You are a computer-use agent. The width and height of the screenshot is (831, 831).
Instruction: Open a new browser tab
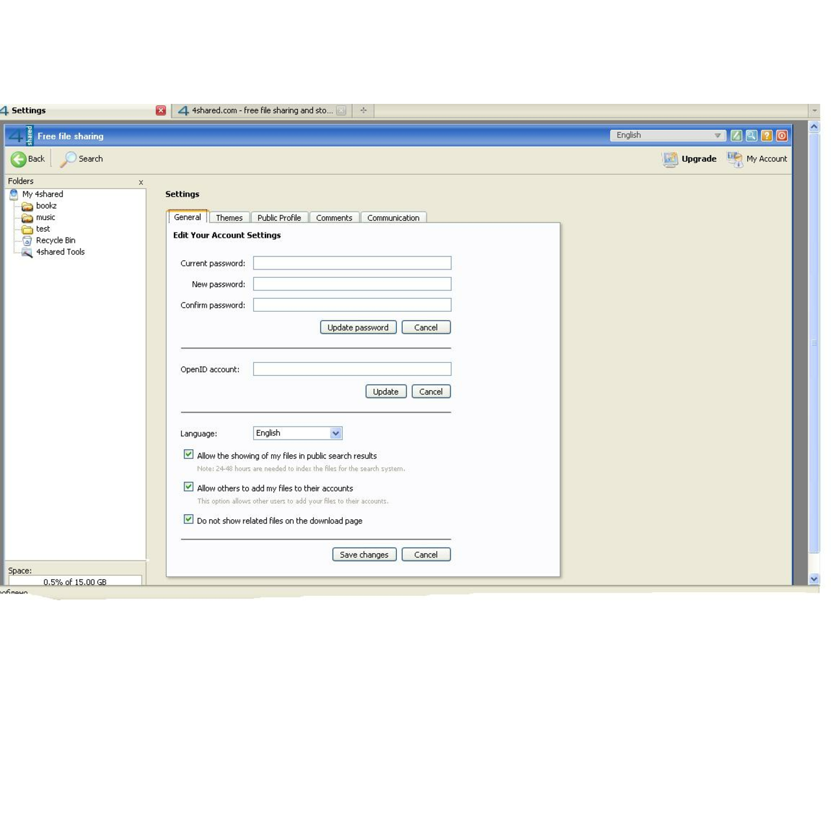point(364,110)
